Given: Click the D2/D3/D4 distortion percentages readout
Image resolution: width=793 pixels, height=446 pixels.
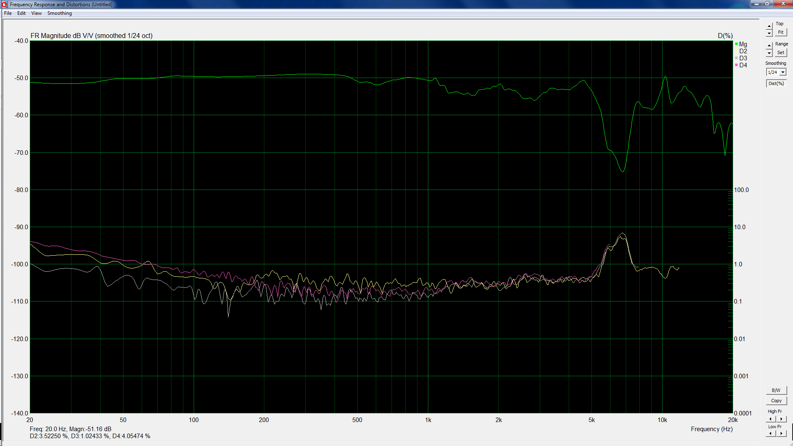Looking at the screenshot, I should 90,436.
